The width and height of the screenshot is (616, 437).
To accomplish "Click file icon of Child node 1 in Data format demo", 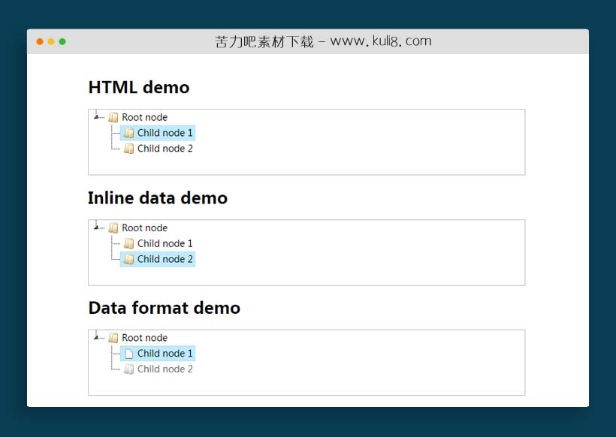I will [x=128, y=354].
